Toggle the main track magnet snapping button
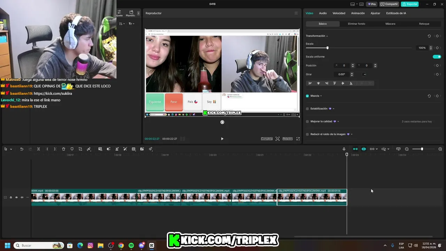446x251 pixels. [x=355, y=149]
